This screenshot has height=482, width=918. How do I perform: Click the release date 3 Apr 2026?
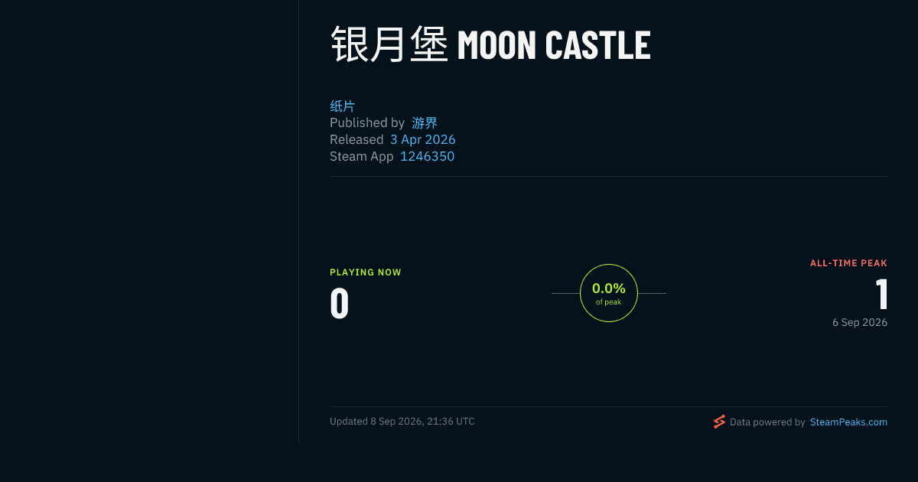pos(422,139)
